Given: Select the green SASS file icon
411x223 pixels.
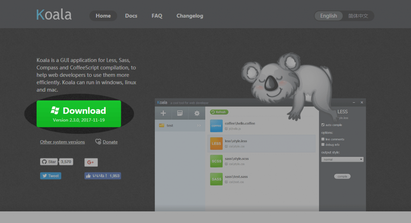Looking at the screenshot, I should click(x=216, y=179).
